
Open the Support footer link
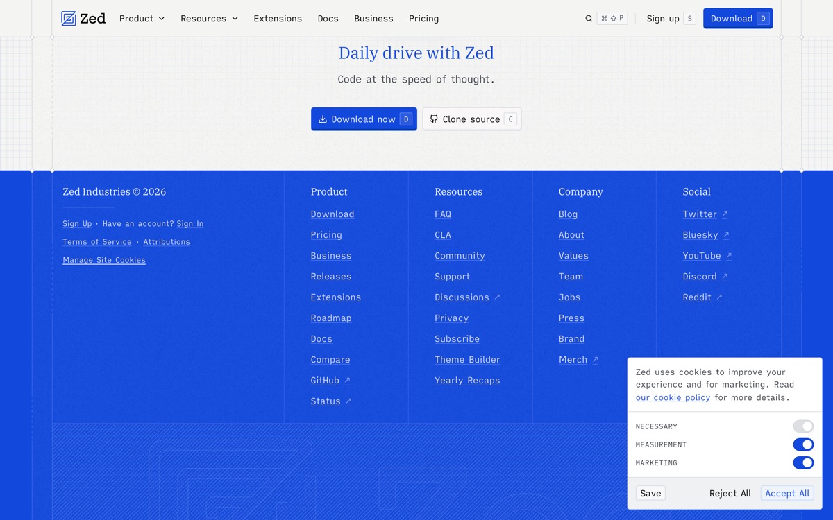tap(453, 277)
